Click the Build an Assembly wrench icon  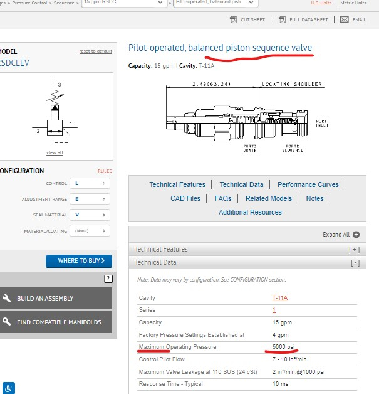pyautogui.click(x=7, y=298)
